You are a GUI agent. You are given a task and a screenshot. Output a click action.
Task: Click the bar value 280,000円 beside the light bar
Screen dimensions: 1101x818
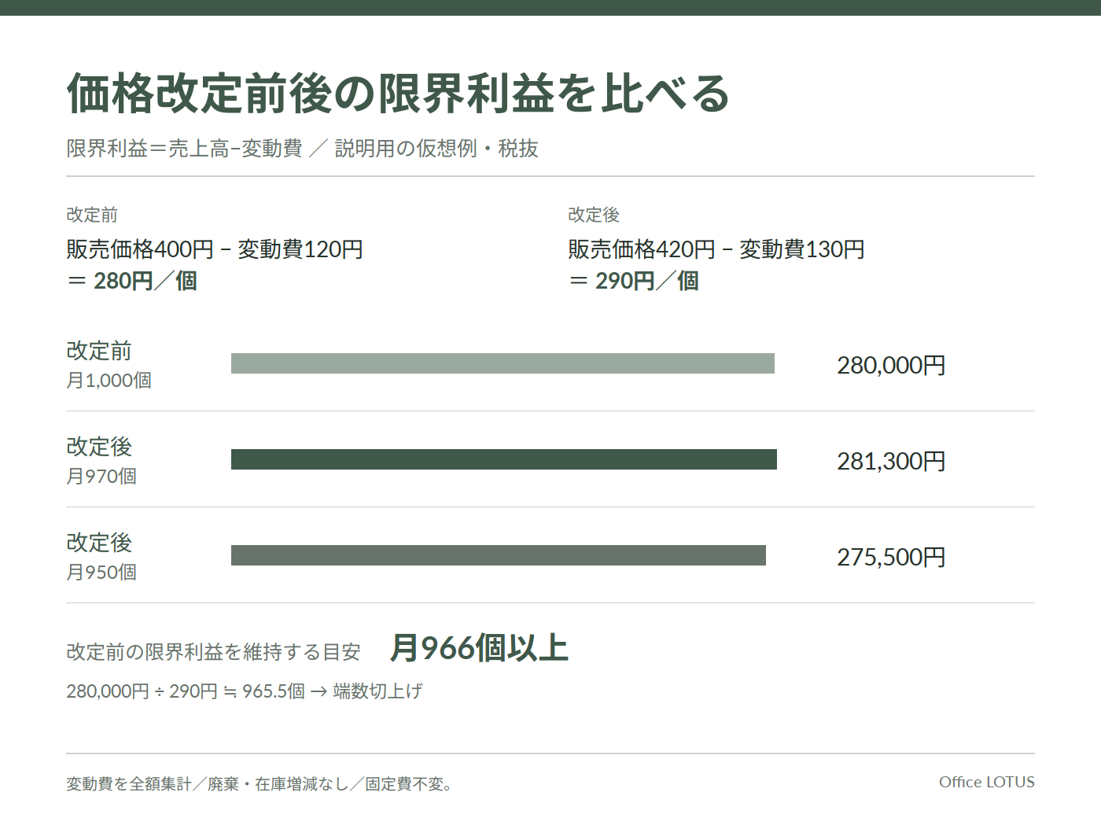pyautogui.click(x=891, y=365)
